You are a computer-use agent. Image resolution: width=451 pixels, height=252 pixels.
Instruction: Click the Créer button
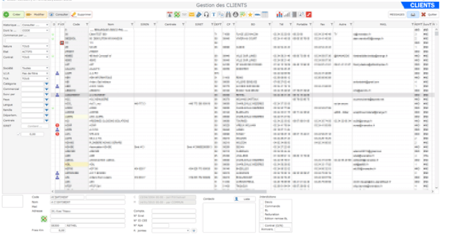[13, 14]
